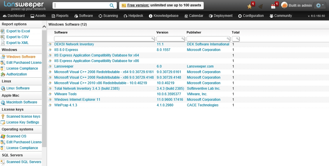
Task: Click the icon beside Lansweeper software row
Action: 50,67
